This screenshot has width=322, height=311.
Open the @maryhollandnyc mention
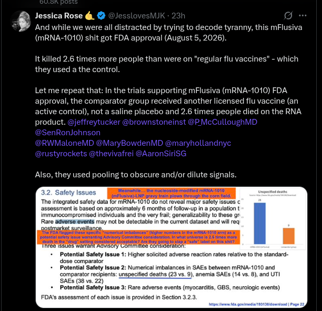pyautogui.click(x=198, y=143)
